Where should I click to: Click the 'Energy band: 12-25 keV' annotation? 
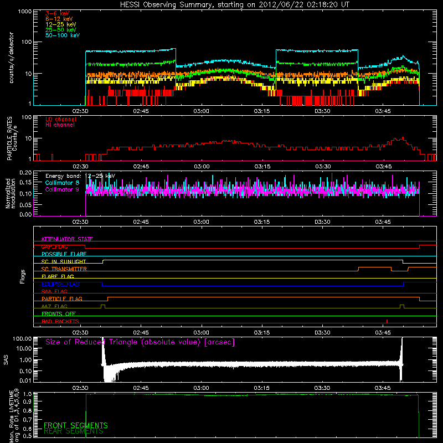[80, 176]
